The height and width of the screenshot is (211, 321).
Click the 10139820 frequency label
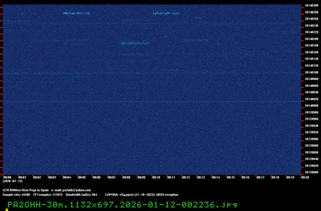(x=311, y=166)
